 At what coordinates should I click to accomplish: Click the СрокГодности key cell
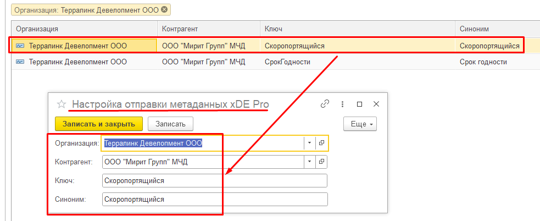click(x=358, y=62)
